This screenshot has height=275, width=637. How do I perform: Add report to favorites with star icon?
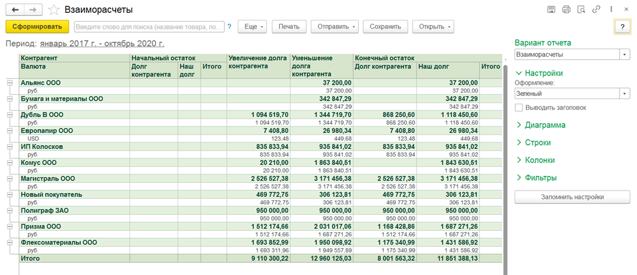click(x=54, y=10)
